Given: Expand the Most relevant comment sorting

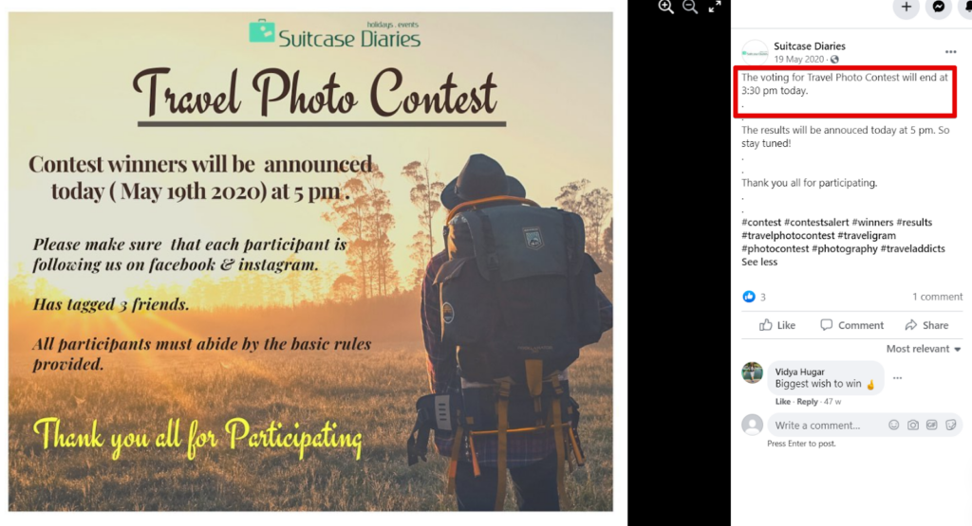Looking at the screenshot, I should tap(923, 349).
